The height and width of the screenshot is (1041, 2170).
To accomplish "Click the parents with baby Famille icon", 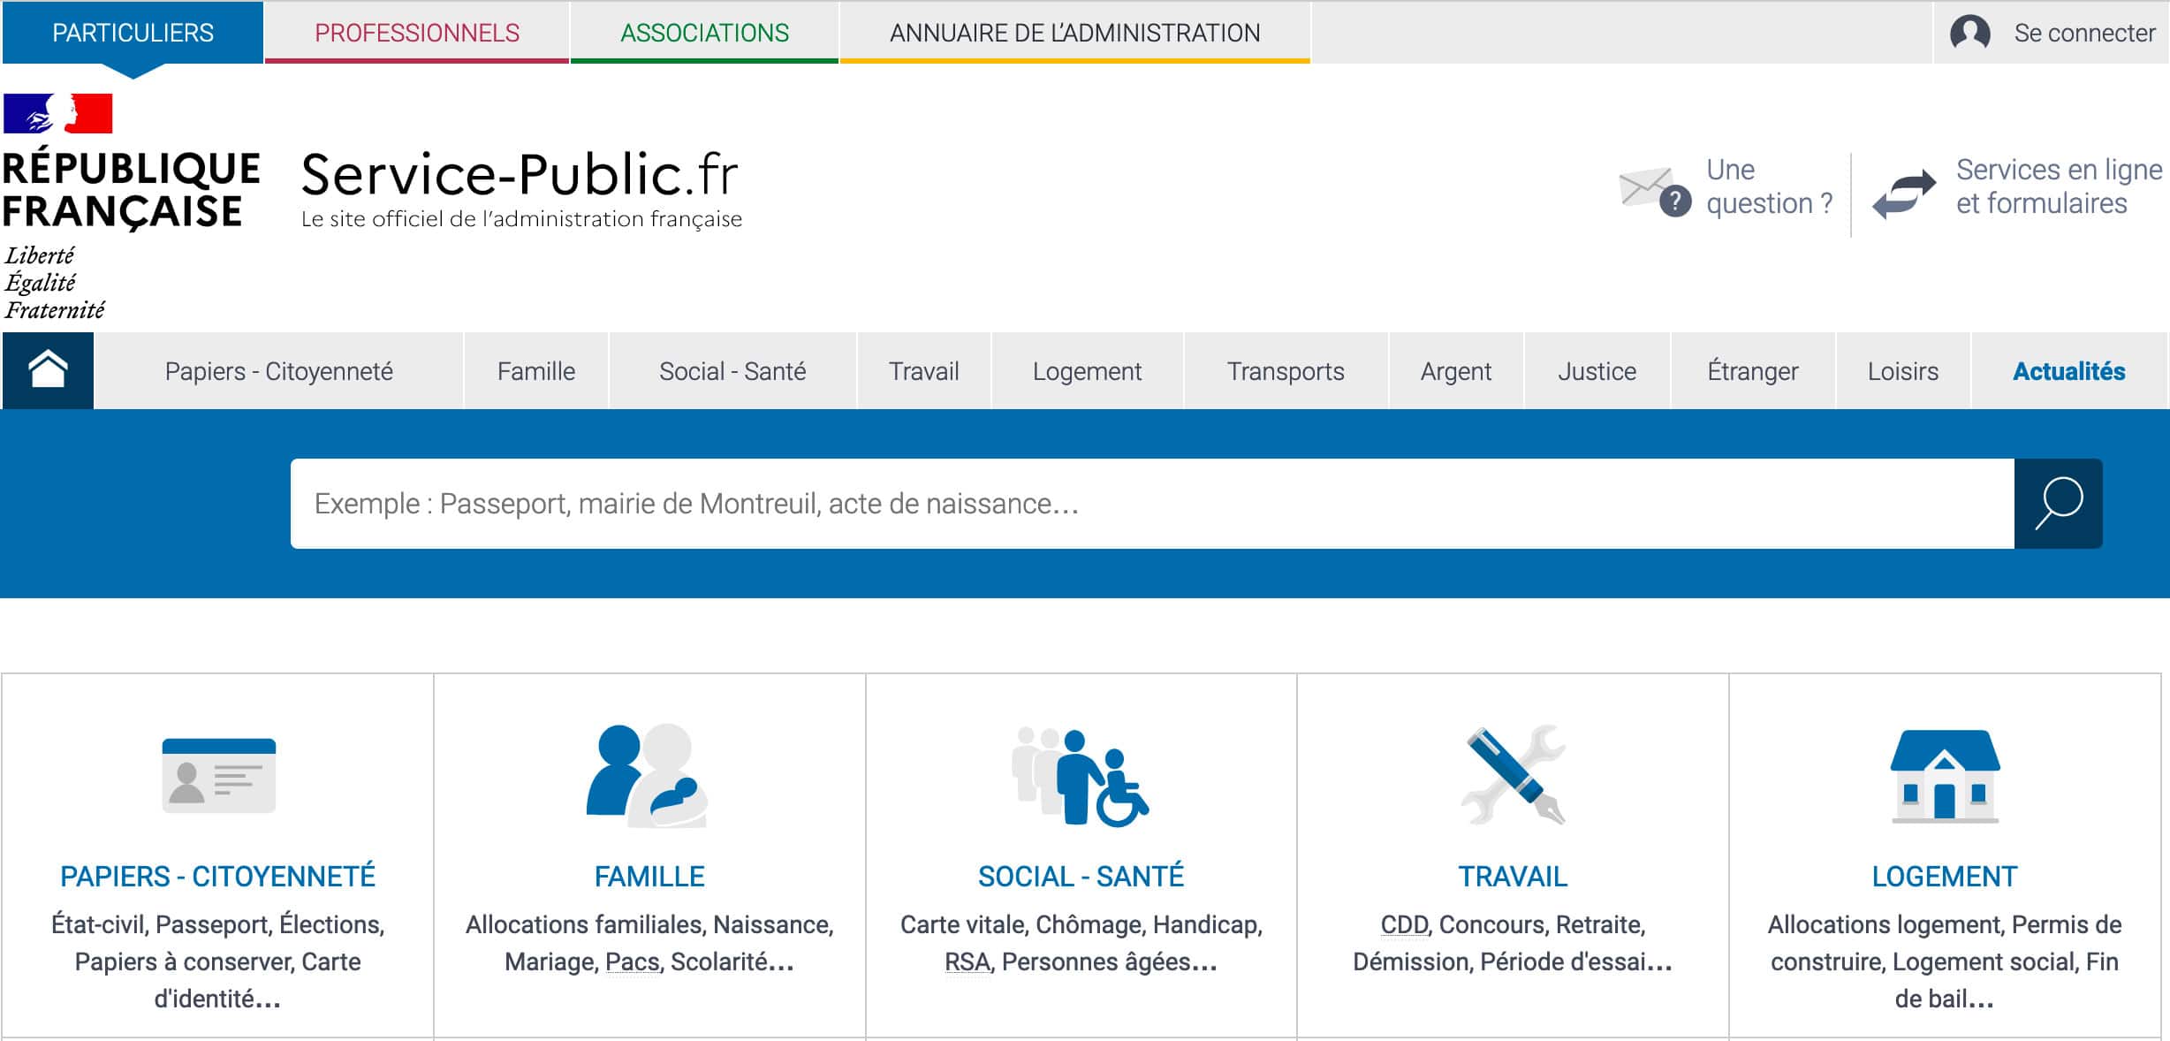I will tap(649, 776).
